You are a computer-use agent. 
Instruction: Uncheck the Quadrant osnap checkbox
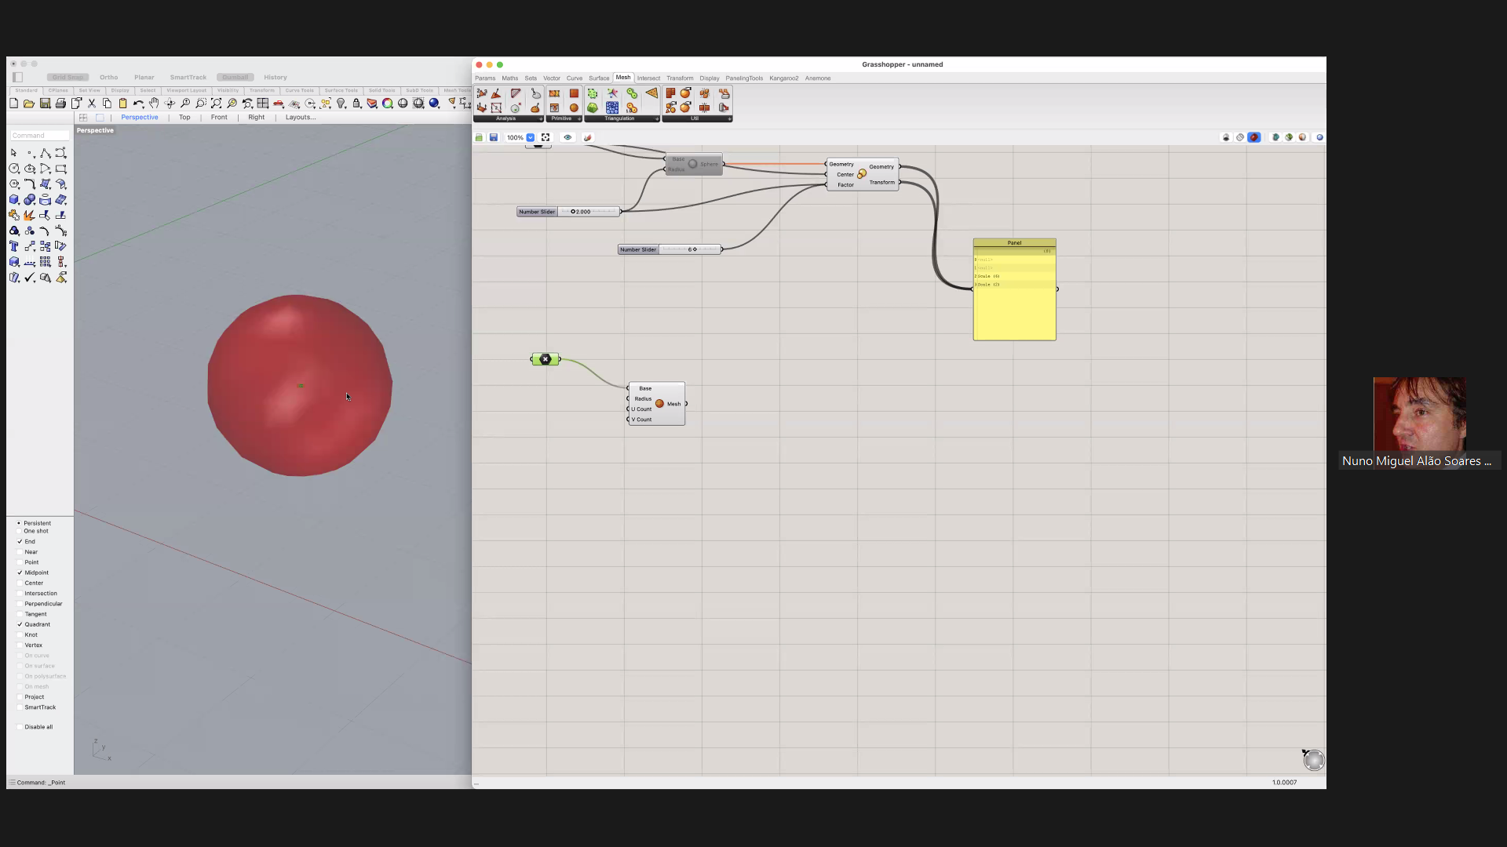point(20,624)
